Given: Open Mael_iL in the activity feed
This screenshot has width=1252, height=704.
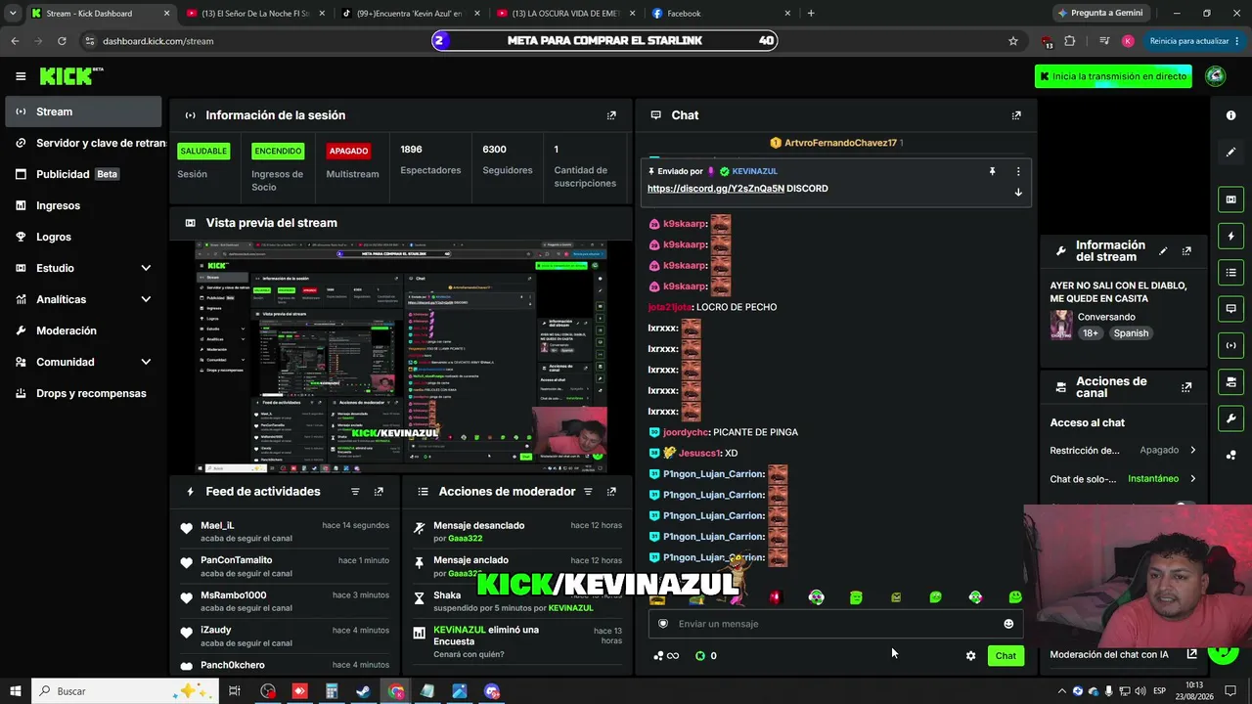Looking at the screenshot, I should tap(217, 526).
